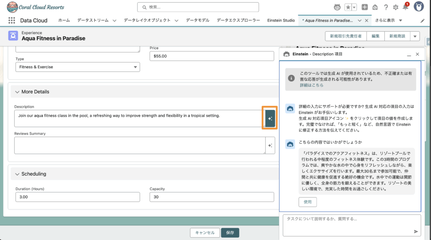Switch to the データモデル tab
The image size is (431, 240).
click(x=197, y=20)
